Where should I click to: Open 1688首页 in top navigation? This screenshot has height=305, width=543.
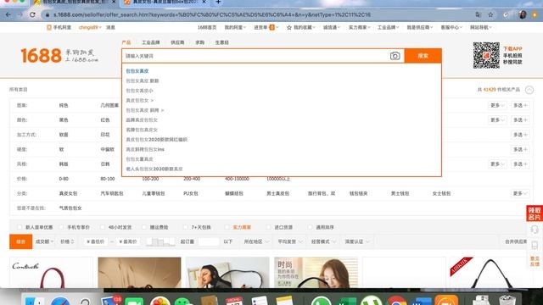coord(207,27)
